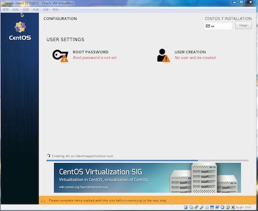This screenshot has width=258, height=211.
Task: Click the keyboard capture down-arrow icon
Action: [233, 207]
